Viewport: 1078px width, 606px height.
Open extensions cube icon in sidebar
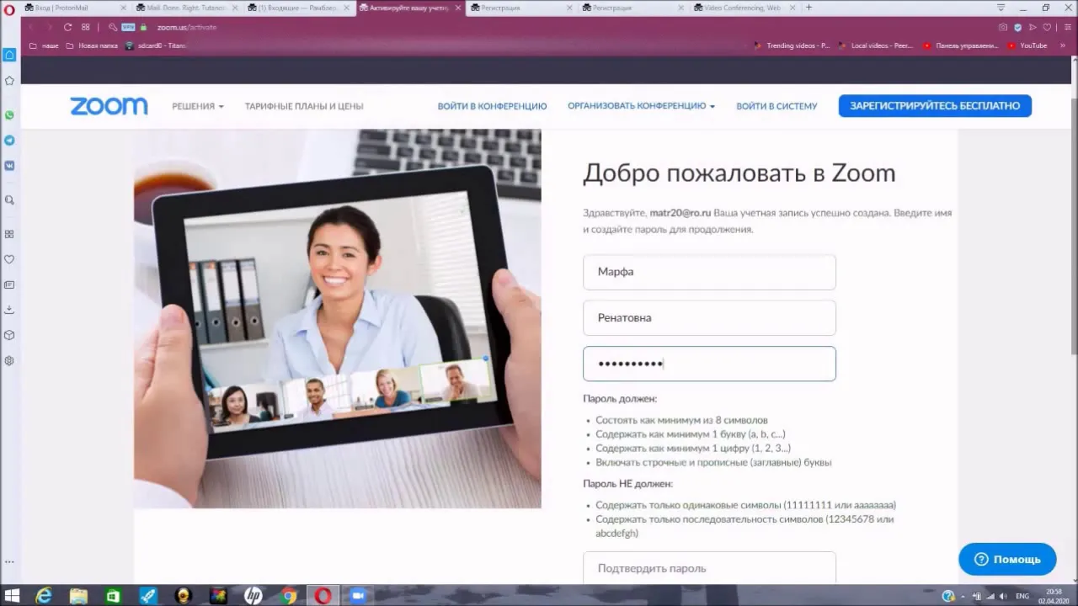(9, 335)
